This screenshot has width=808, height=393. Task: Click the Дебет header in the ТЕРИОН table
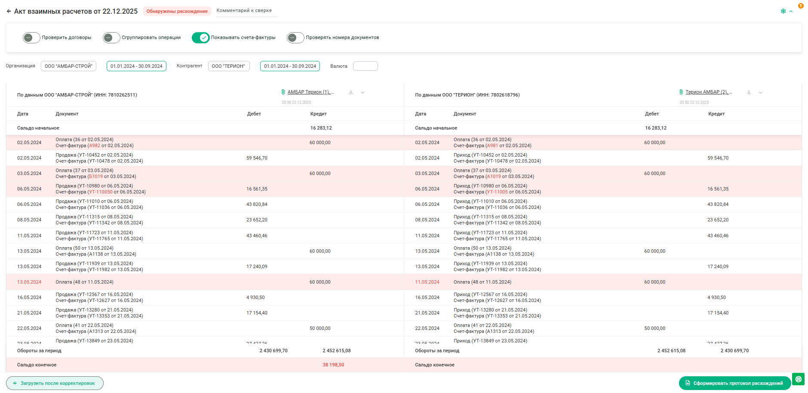(652, 114)
